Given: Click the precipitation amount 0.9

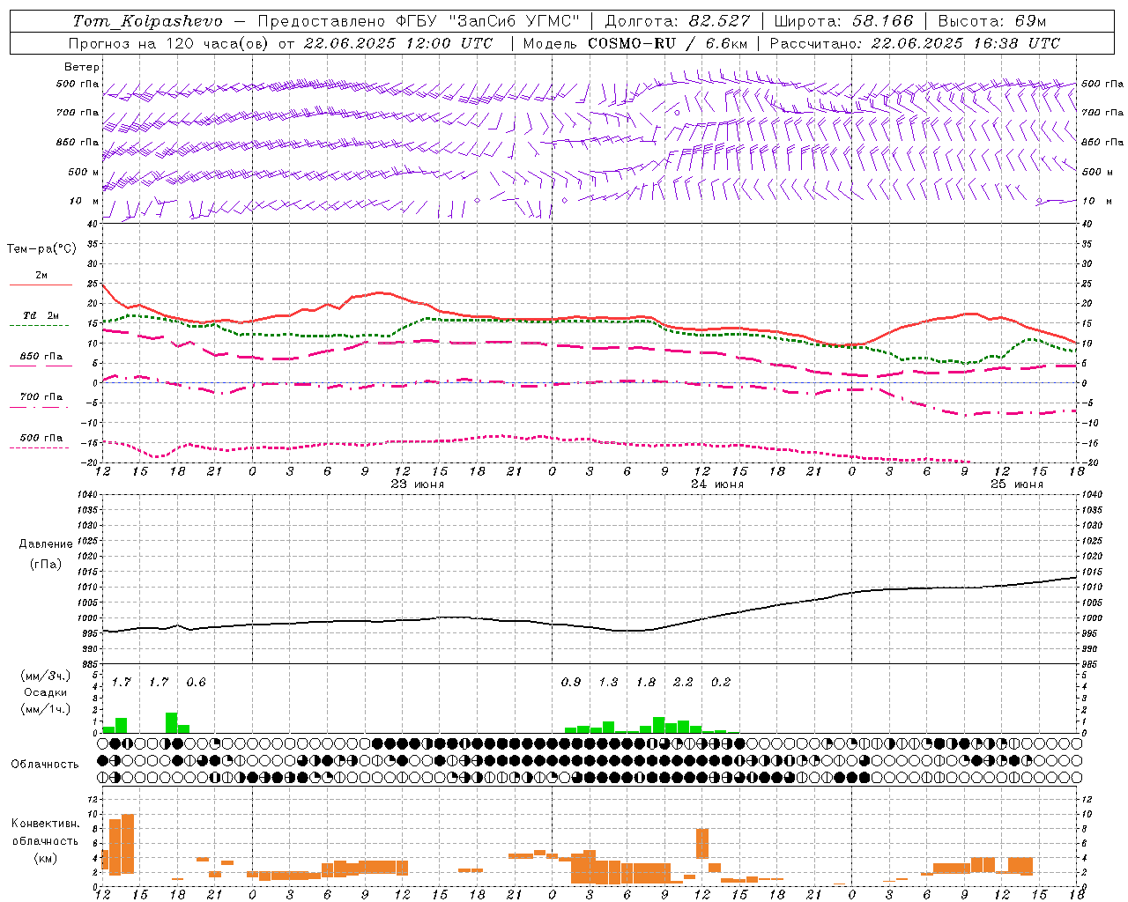Looking at the screenshot, I should 571,683.
